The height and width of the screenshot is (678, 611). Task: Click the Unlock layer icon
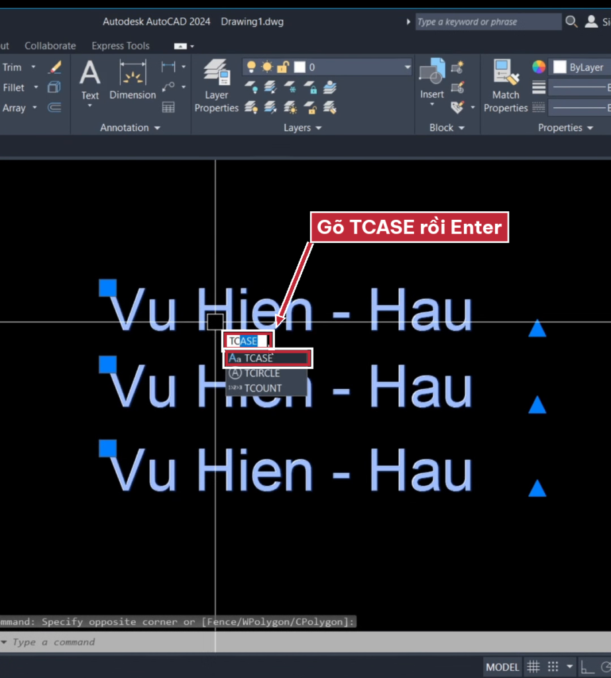pyautogui.click(x=310, y=107)
